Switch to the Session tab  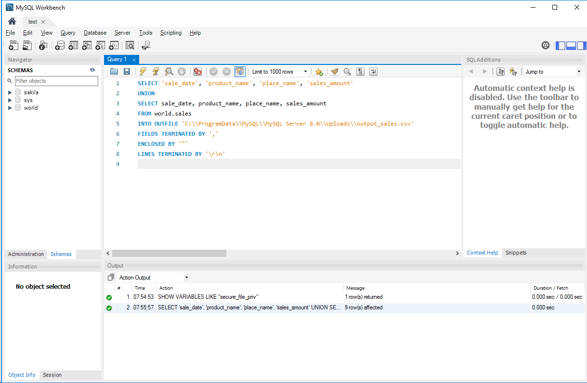tap(52, 375)
